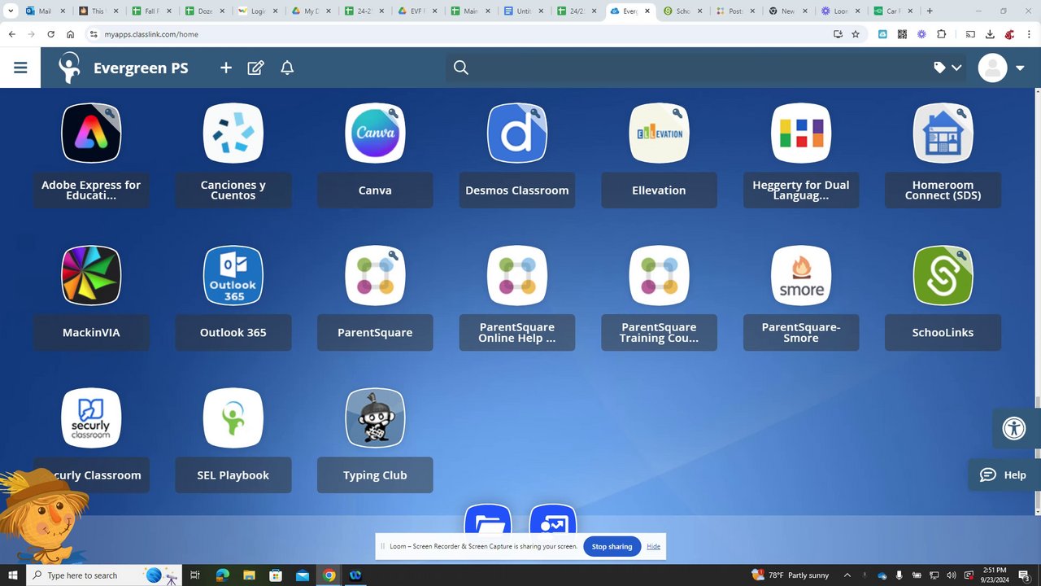Screen dimensions: 1041x586
Task: Click the SEL Playbook label text
Action: 233,475
